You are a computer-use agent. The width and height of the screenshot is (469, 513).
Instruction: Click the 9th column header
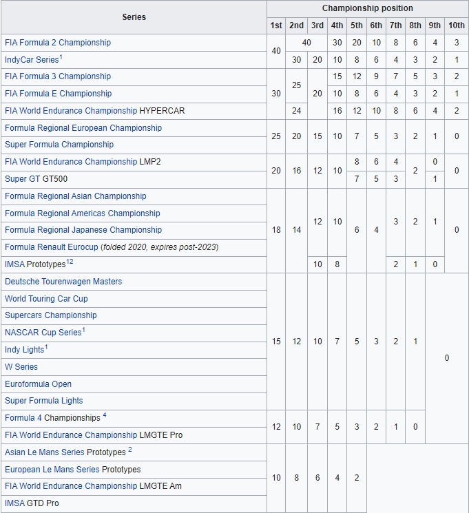(435, 25)
